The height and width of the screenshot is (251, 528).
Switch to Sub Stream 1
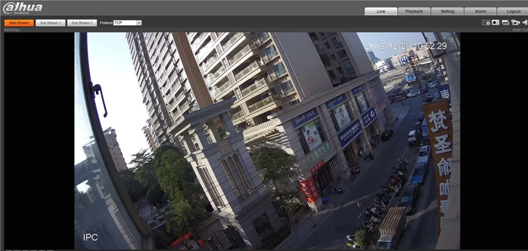pos(51,23)
